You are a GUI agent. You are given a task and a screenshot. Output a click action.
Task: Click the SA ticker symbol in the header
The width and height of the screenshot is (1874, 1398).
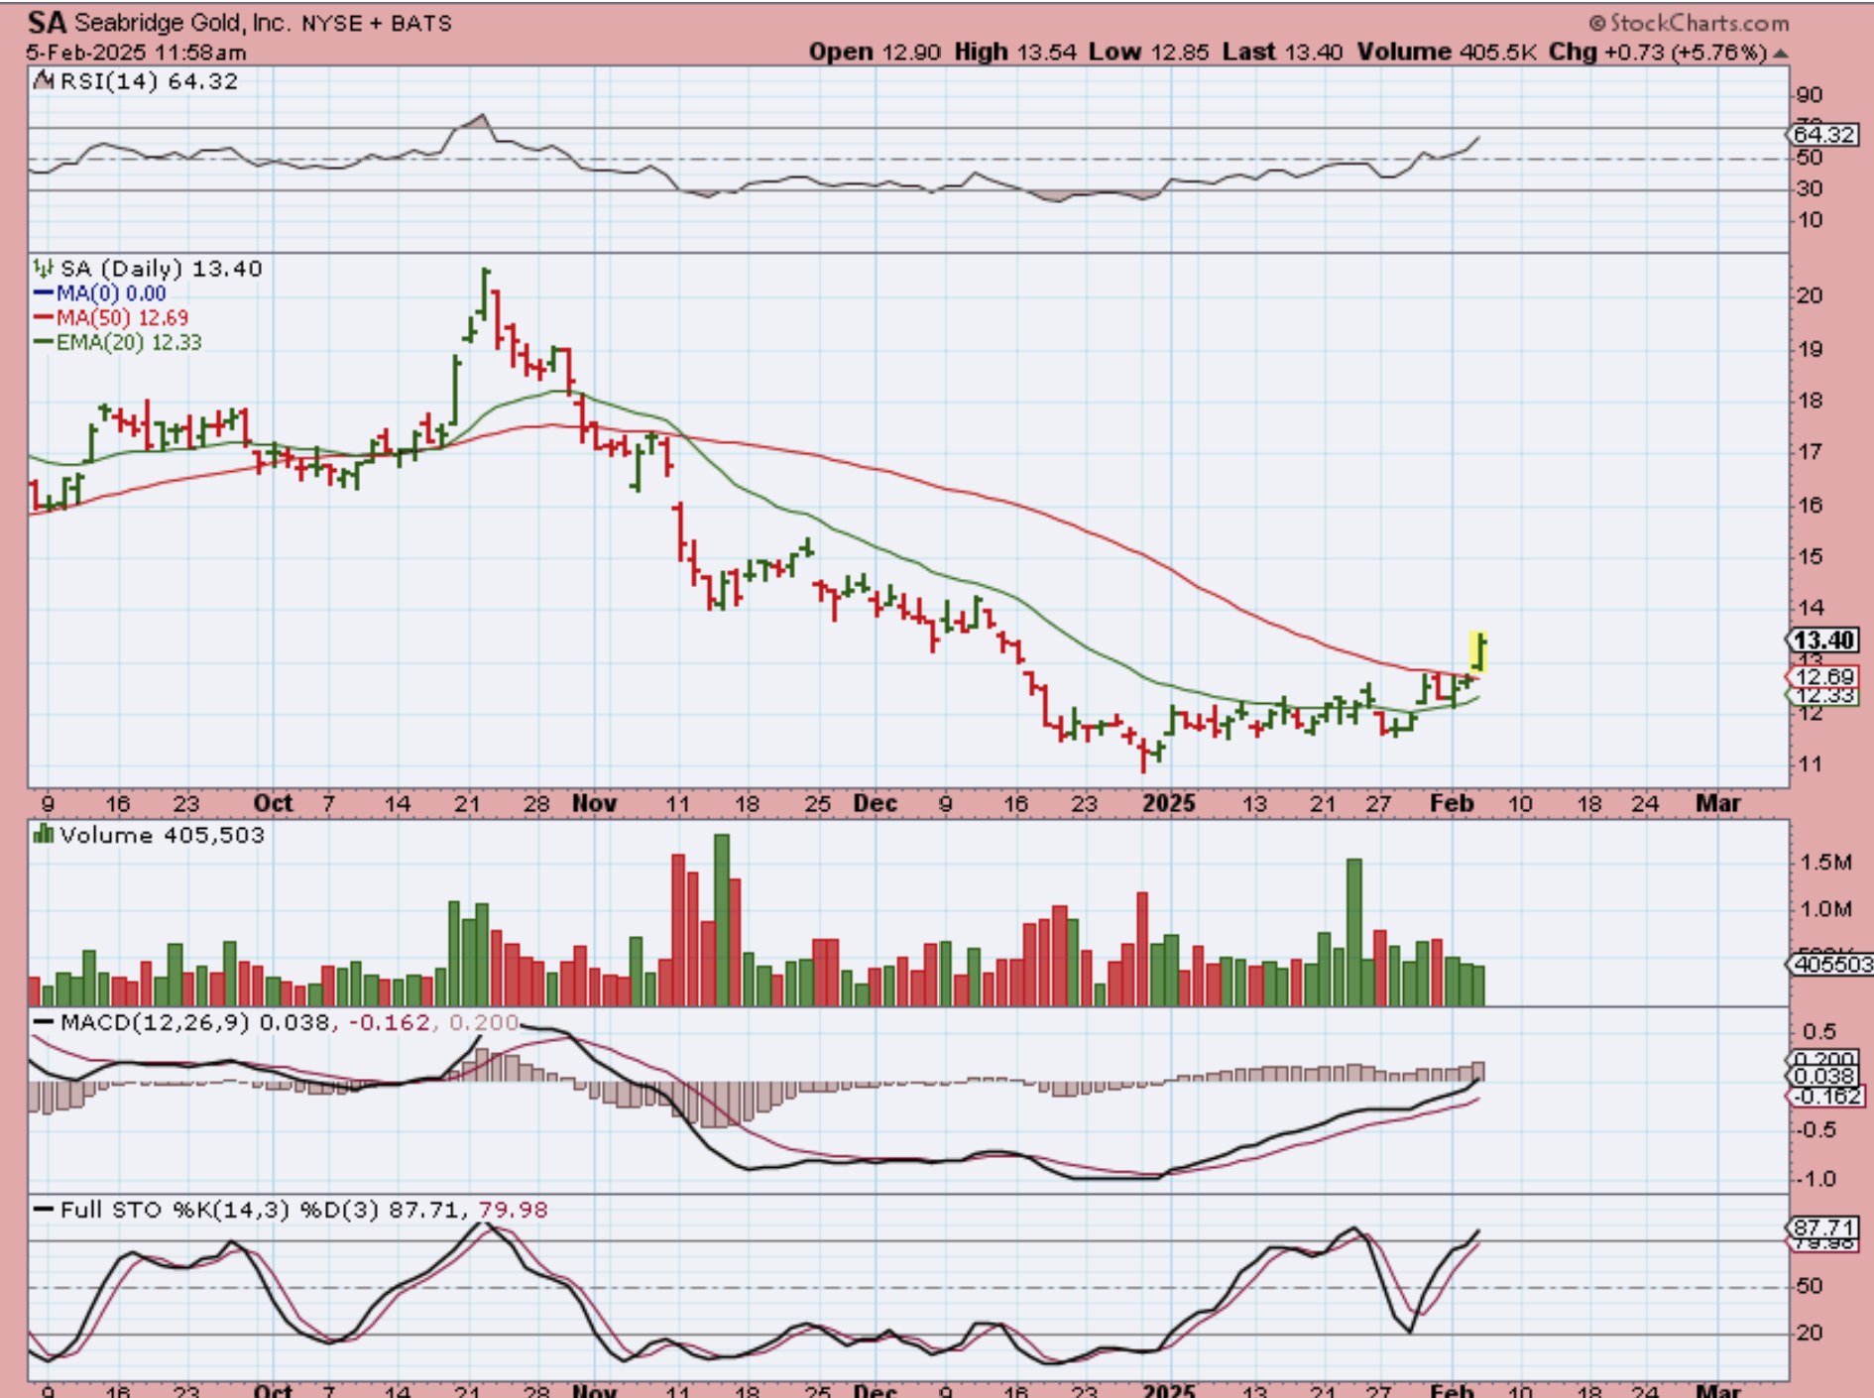click(x=47, y=22)
